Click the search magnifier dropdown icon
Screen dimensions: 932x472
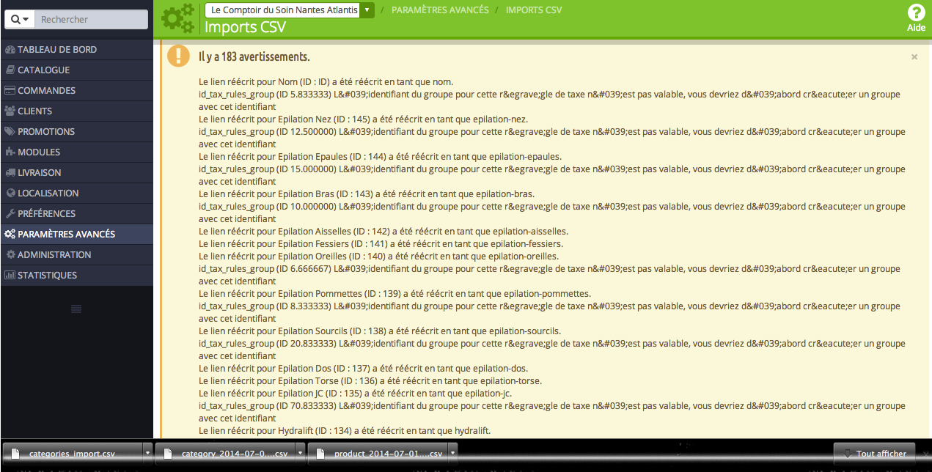[20, 20]
